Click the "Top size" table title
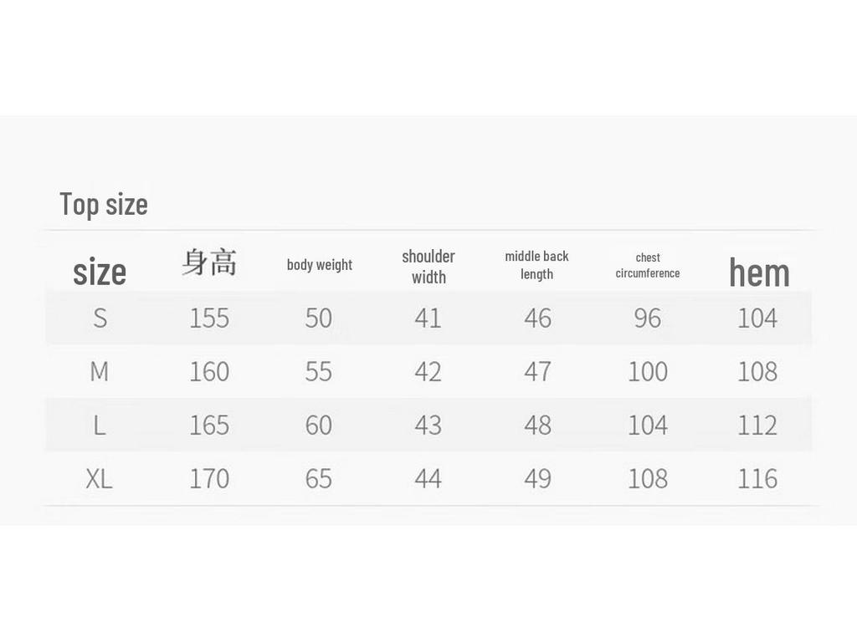This screenshot has width=857, height=642. click(103, 204)
